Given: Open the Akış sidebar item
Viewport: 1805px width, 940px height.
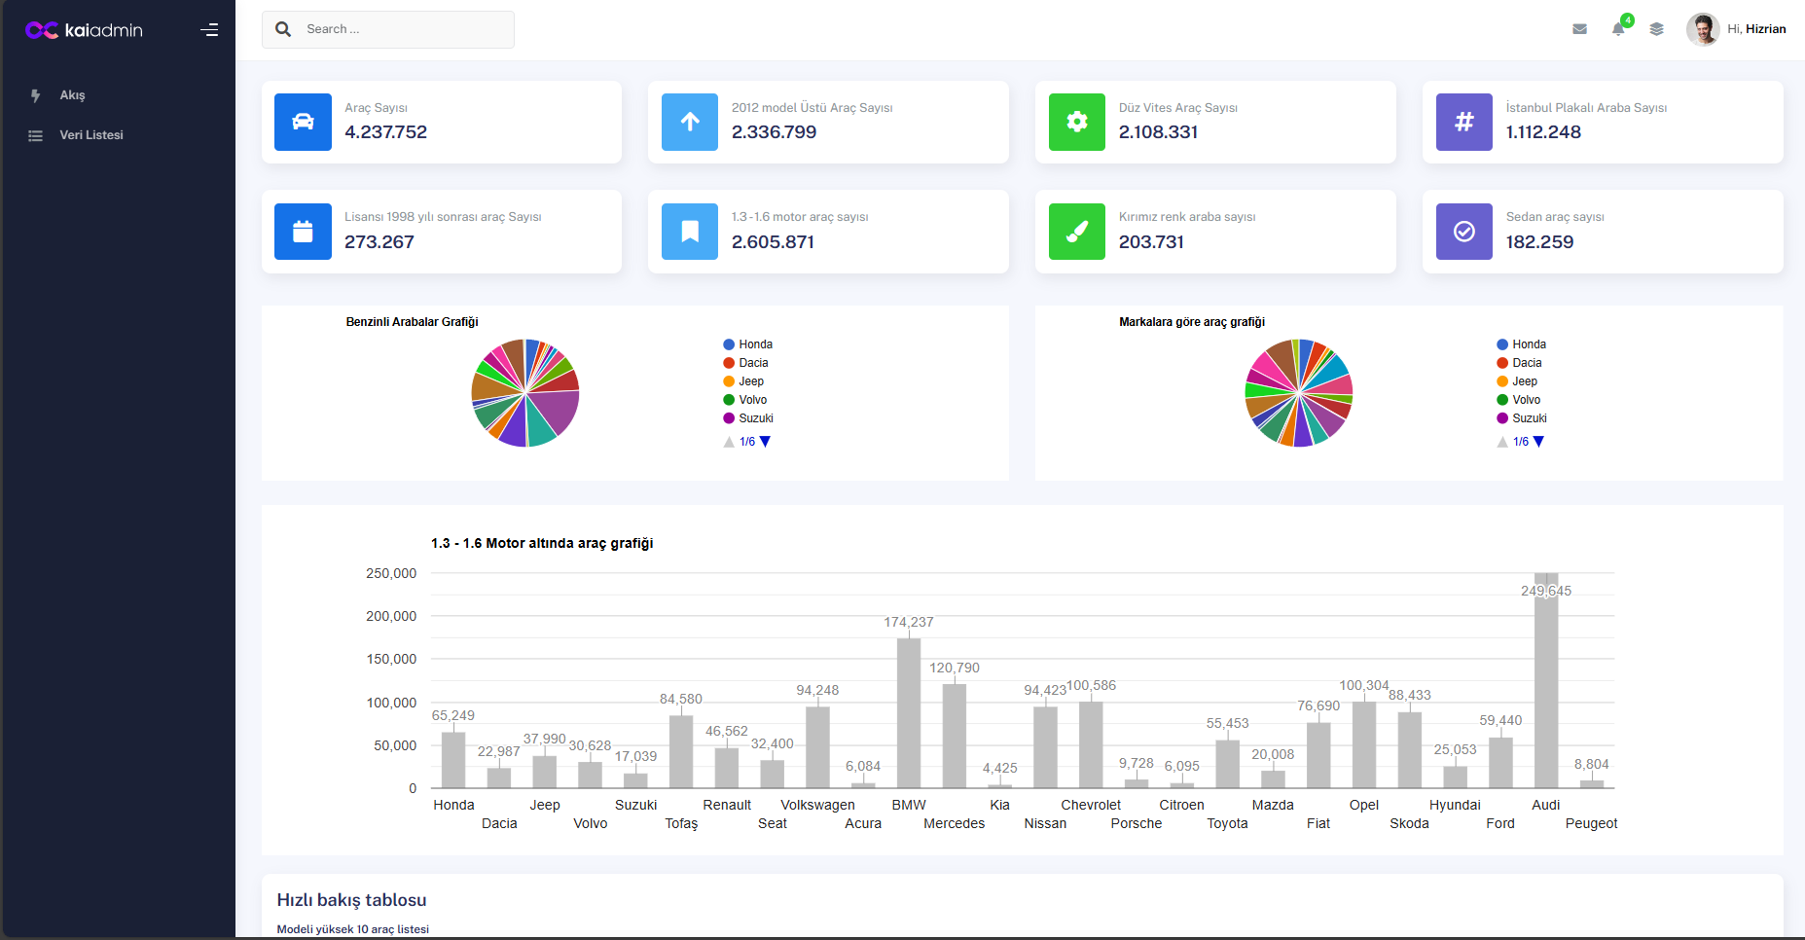Looking at the screenshot, I should (x=73, y=95).
